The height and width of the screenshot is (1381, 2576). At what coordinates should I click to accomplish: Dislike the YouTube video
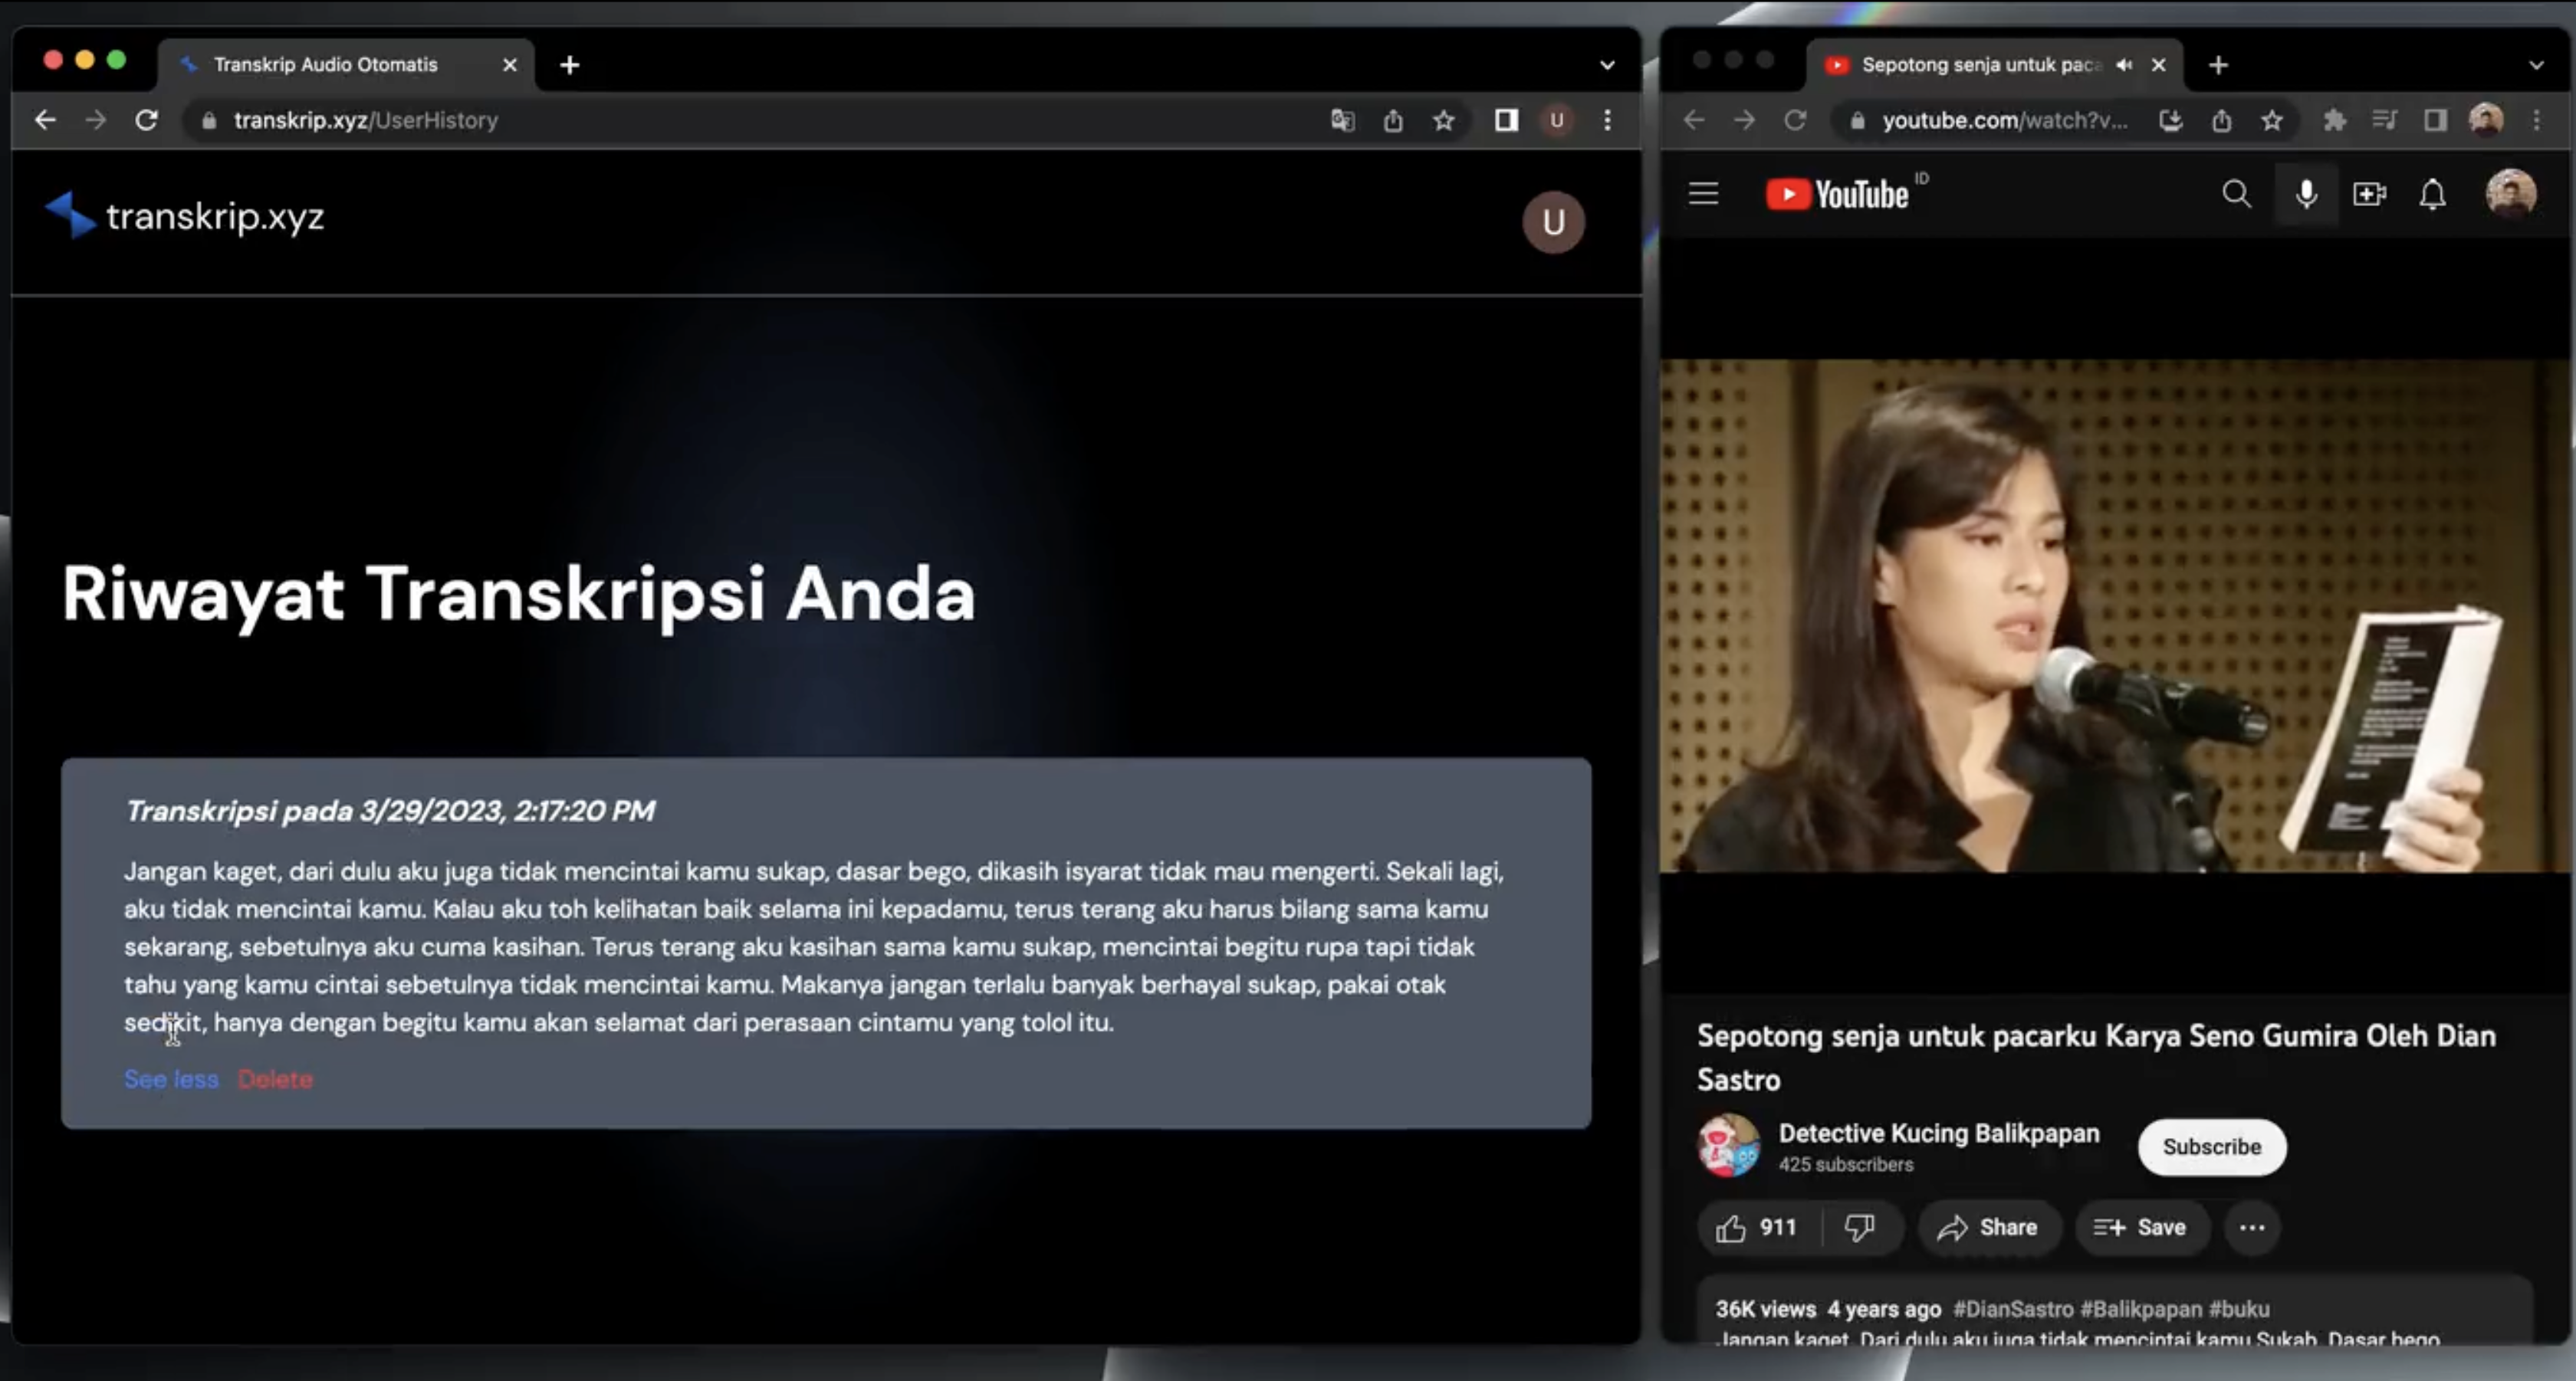(1860, 1227)
